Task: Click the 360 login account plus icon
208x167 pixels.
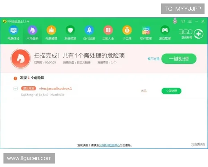Action: point(198,34)
